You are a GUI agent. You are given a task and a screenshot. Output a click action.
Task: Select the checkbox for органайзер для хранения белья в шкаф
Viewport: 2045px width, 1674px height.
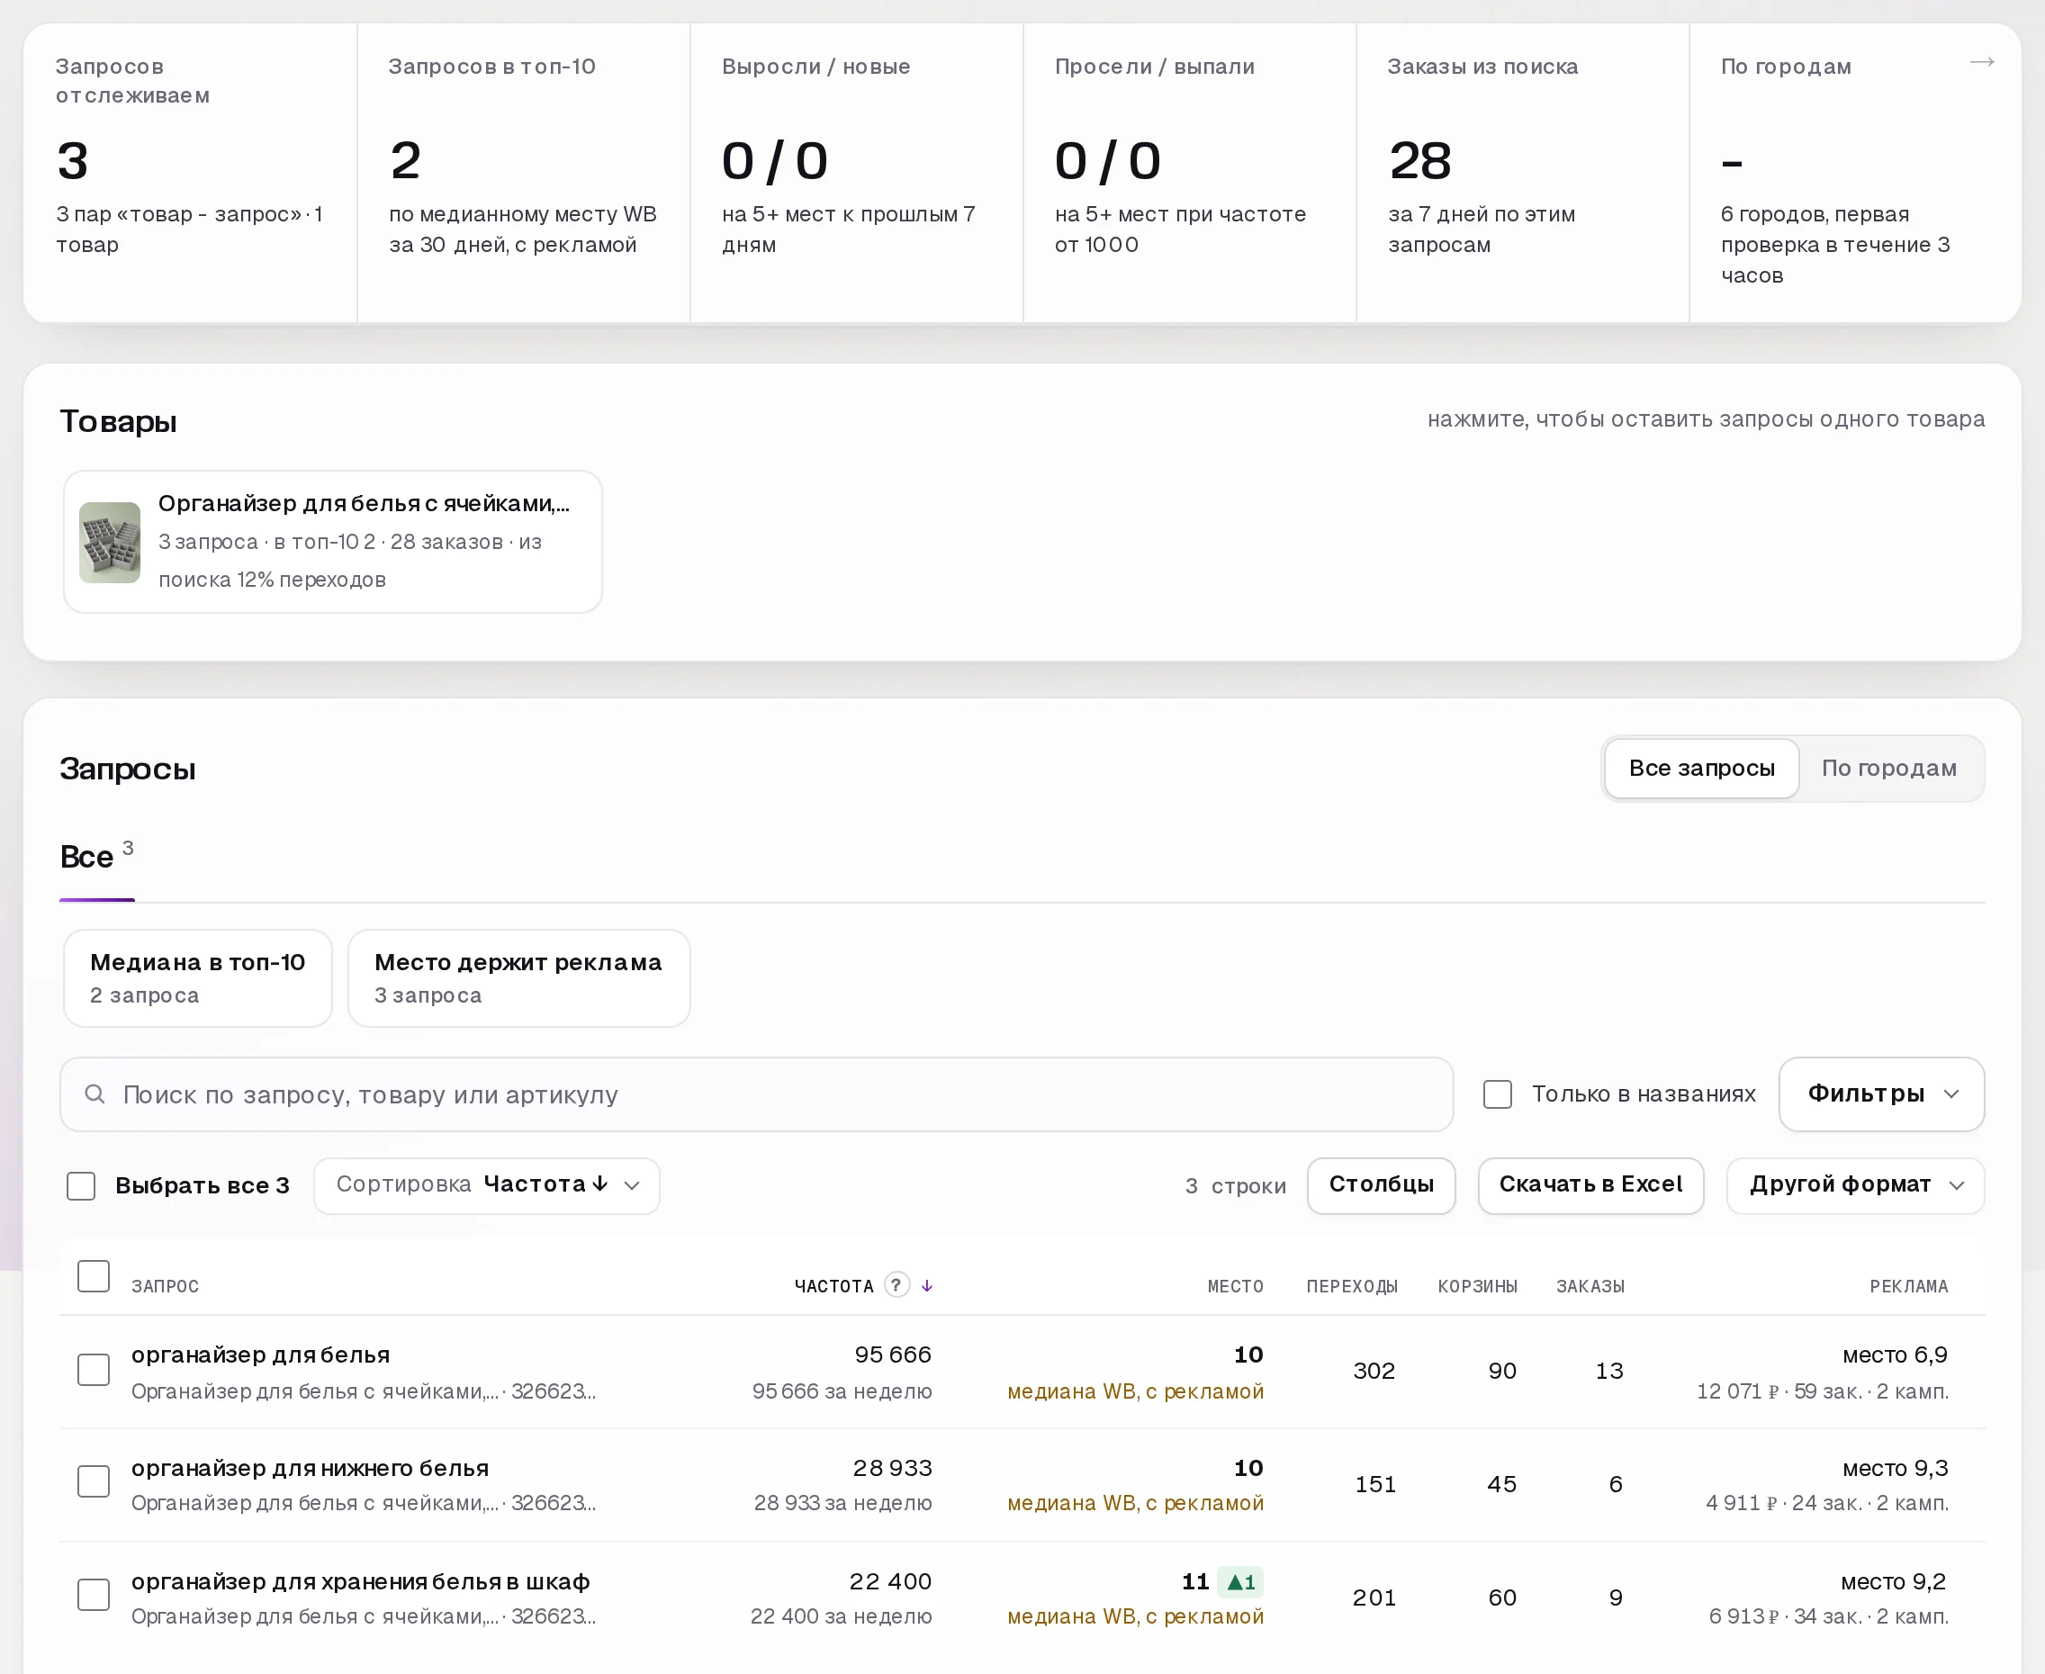pyautogui.click(x=94, y=1595)
